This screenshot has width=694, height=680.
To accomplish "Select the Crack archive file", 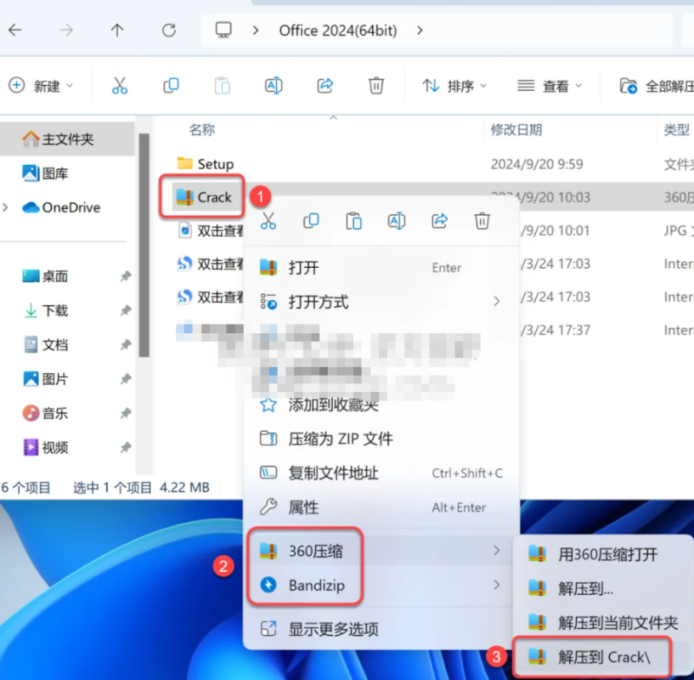I will pyautogui.click(x=204, y=197).
